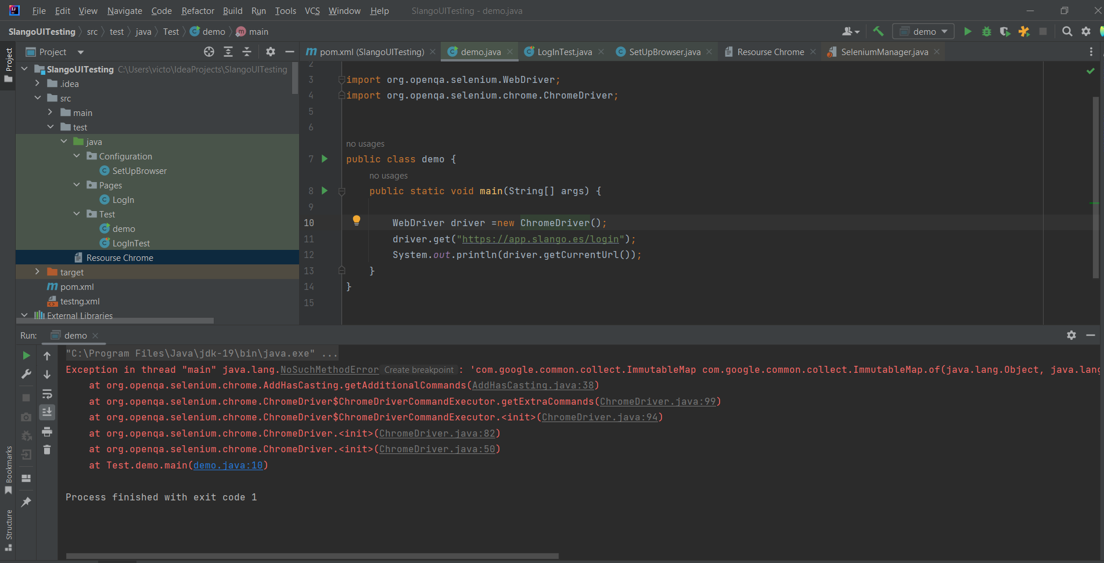The image size is (1104, 563).
Task: Expand all in Project panel toolbar
Action: 228,52
